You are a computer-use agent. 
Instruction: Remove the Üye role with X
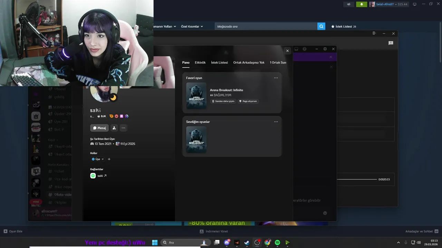103,159
